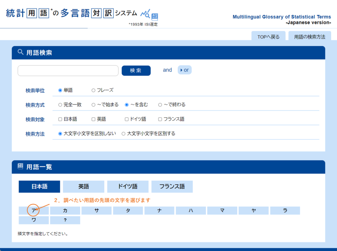337x251 pixels.
Task: Click the ア initial letter button
Action: (34, 211)
